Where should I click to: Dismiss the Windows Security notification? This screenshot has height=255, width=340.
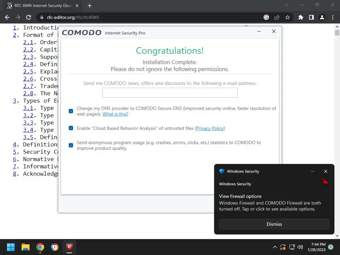click(x=274, y=224)
